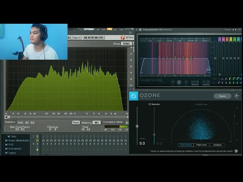Click the Peak value readout
The width and height of the screenshot is (243, 182).
(x=86, y=128)
